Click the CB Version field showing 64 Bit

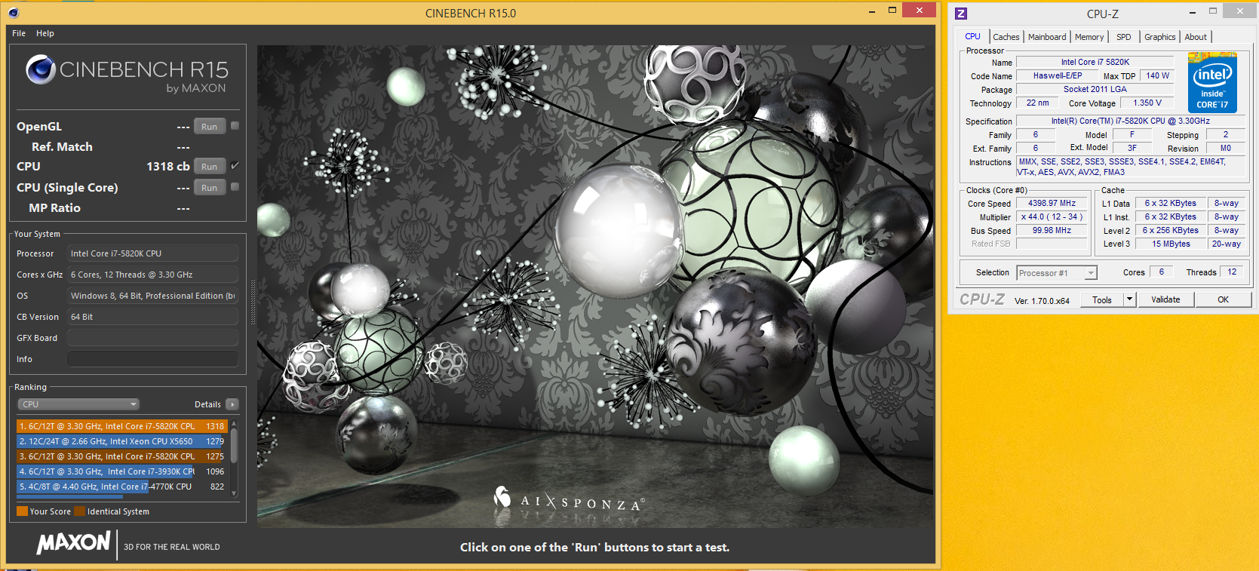[x=152, y=317]
